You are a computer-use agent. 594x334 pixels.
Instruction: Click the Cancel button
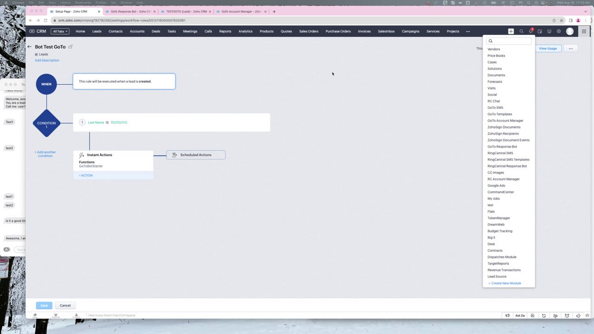pos(65,305)
